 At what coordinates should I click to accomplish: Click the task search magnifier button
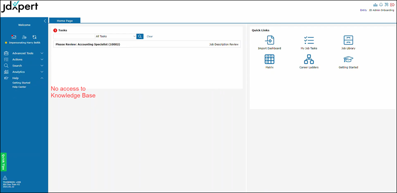point(140,36)
